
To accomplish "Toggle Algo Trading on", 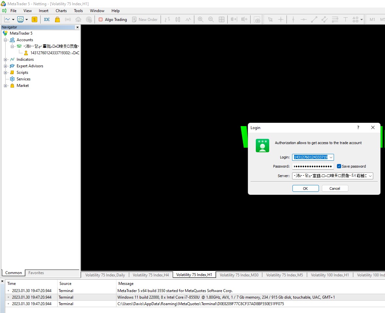I will point(113,20).
